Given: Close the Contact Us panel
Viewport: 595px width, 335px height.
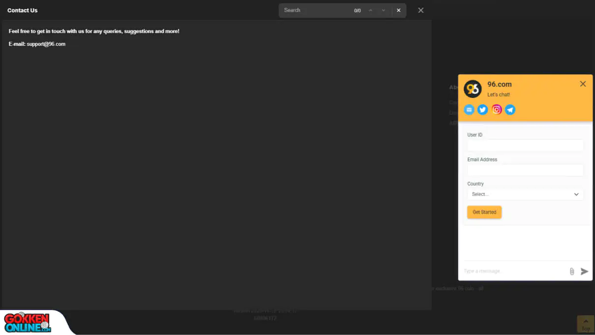Looking at the screenshot, I should pyautogui.click(x=420, y=10).
